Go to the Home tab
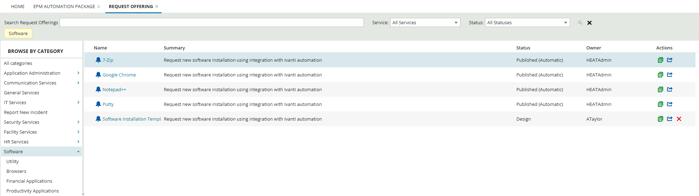The width and height of the screenshot is (699, 196). click(18, 6)
